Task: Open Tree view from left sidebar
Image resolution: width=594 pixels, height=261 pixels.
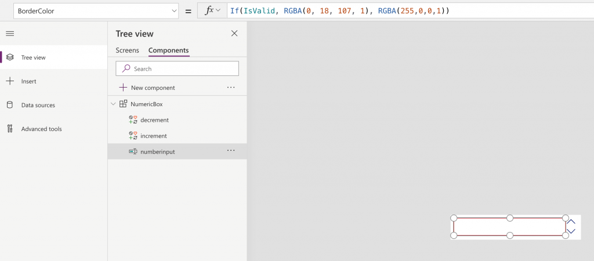Action: 33,57
